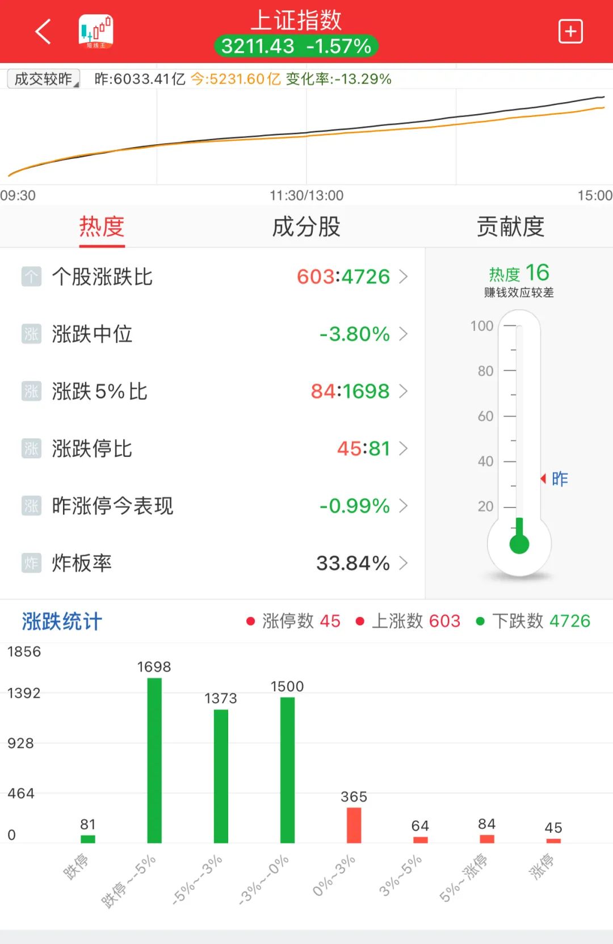Add index with plus square icon
The height and width of the screenshot is (944, 613).
click(x=570, y=31)
